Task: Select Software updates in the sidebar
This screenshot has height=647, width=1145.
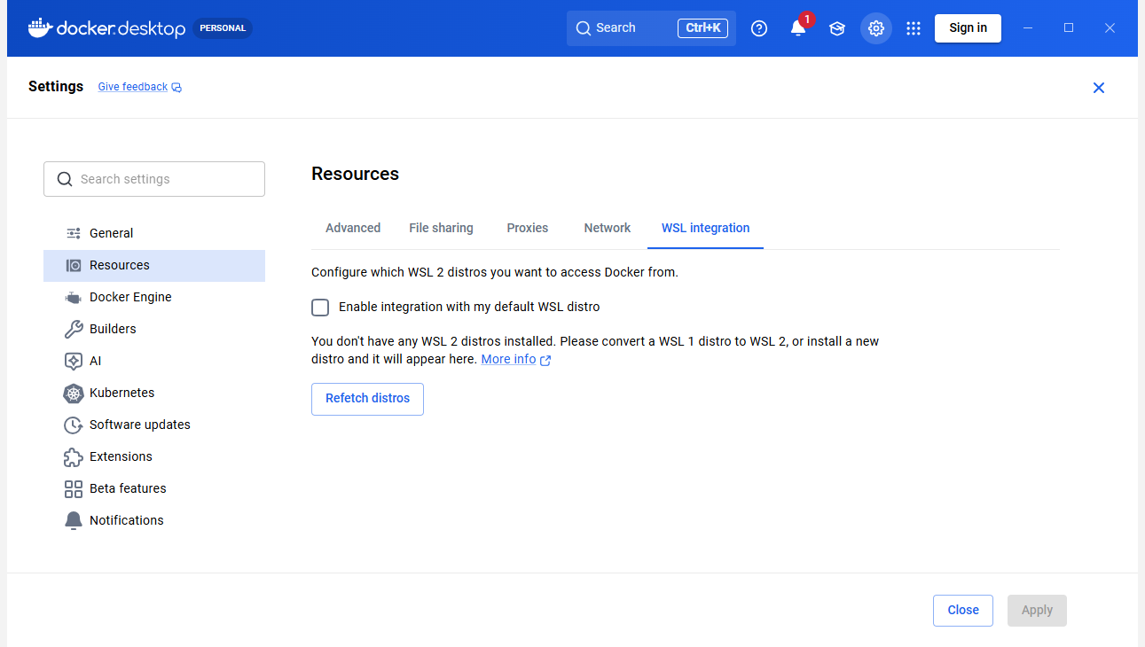Action: click(154, 425)
